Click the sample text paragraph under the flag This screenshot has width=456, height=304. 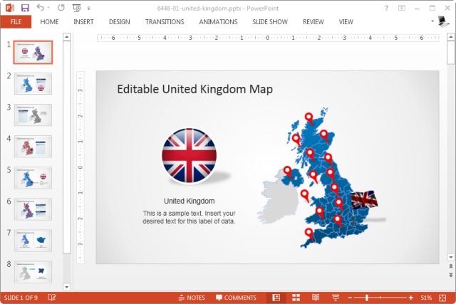click(x=189, y=217)
